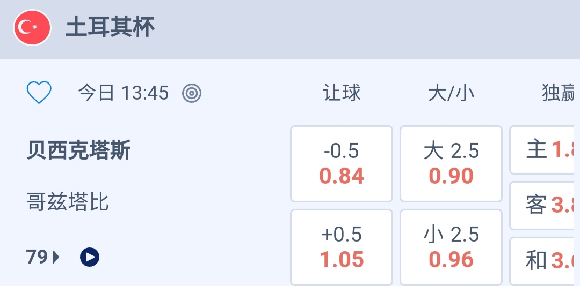
Task: Choose the 主 home win odds
Action: [545, 150]
